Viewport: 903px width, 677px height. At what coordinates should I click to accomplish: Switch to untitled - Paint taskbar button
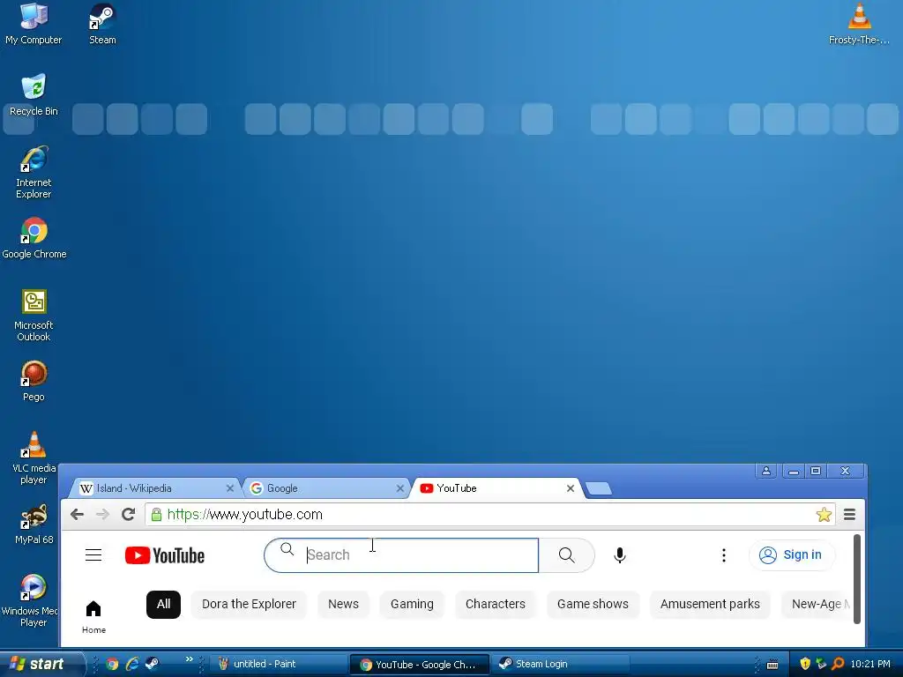[278, 664]
